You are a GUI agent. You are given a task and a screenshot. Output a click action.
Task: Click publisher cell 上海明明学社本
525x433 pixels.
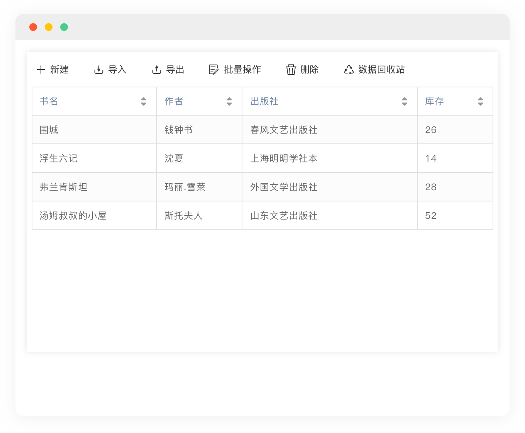pyautogui.click(x=284, y=159)
